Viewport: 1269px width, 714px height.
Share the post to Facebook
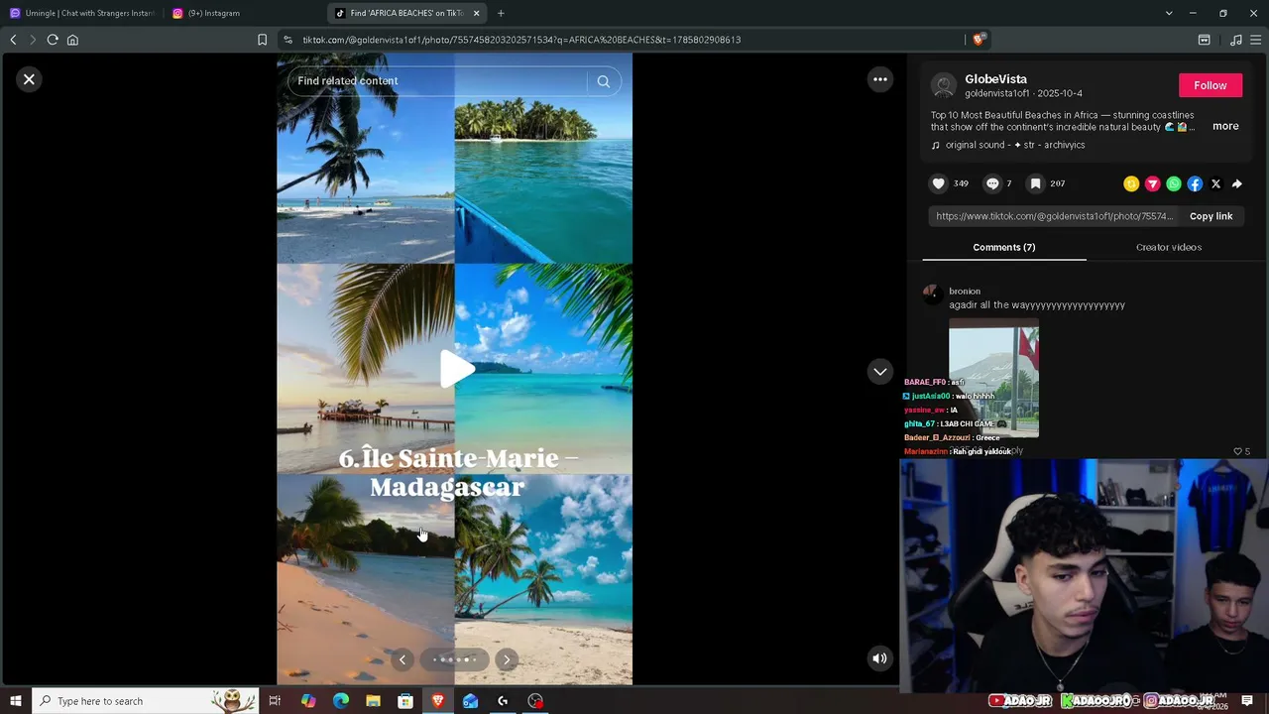(1195, 183)
